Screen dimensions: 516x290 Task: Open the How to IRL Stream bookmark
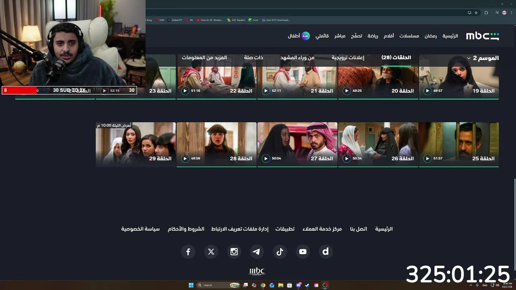tap(210, 20)
